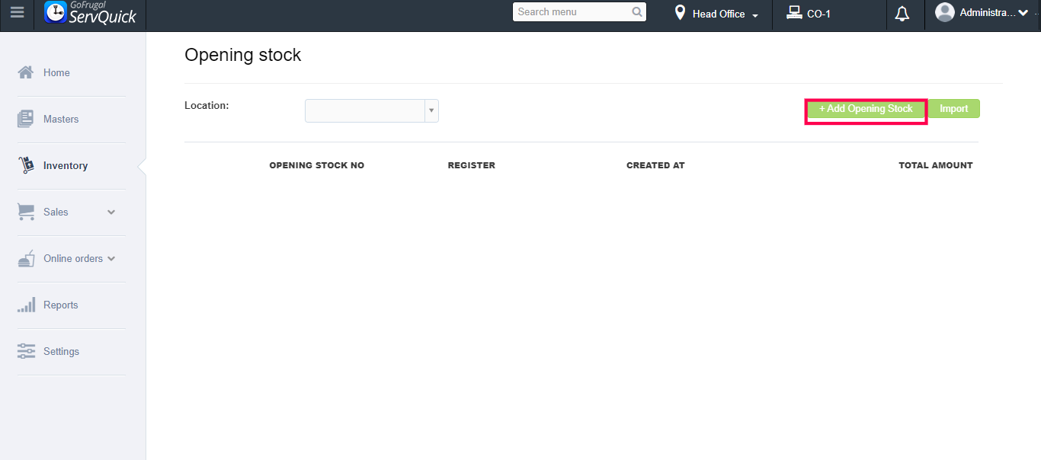Click the Import button
1041x460 pixels.
[x=954, y=109]
